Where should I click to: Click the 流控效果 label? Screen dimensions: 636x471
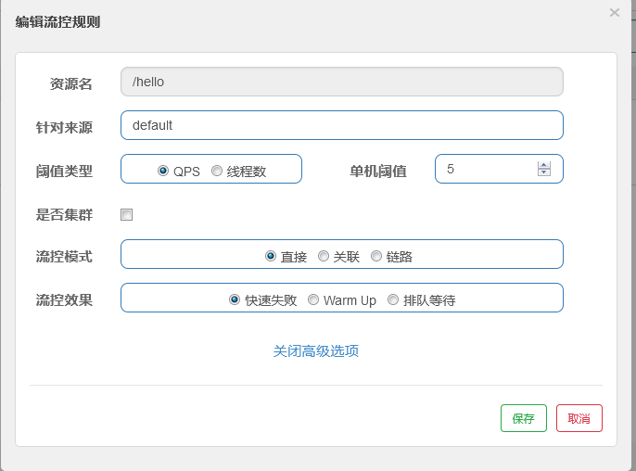[x=65, y=300]
